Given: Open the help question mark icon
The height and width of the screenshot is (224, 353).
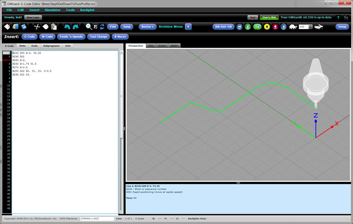Looking at the screenshot, I should pyautogui.click(x=338, y=18).
